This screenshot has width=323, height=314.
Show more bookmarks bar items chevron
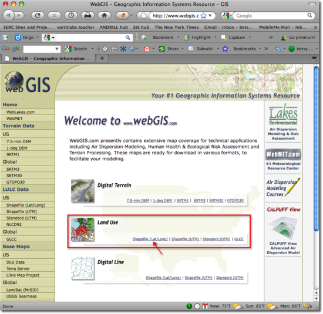315,27
